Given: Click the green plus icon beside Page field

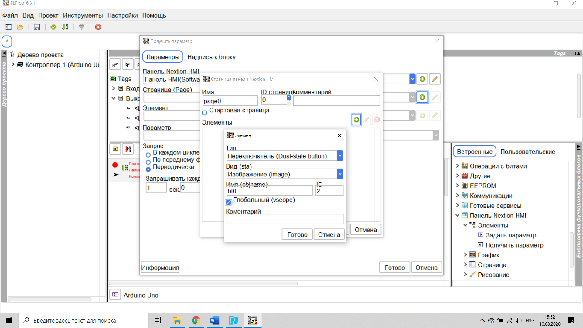Looking at the screenshot, I should point(422,97).
